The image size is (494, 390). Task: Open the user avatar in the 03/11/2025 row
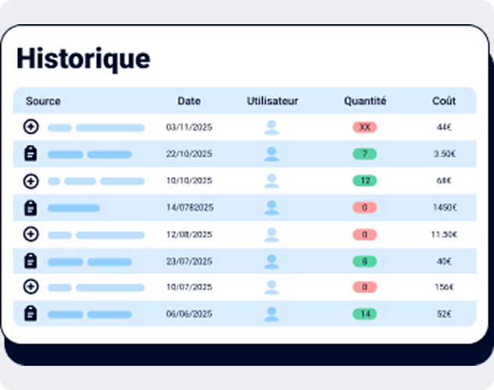coord(271,127)
